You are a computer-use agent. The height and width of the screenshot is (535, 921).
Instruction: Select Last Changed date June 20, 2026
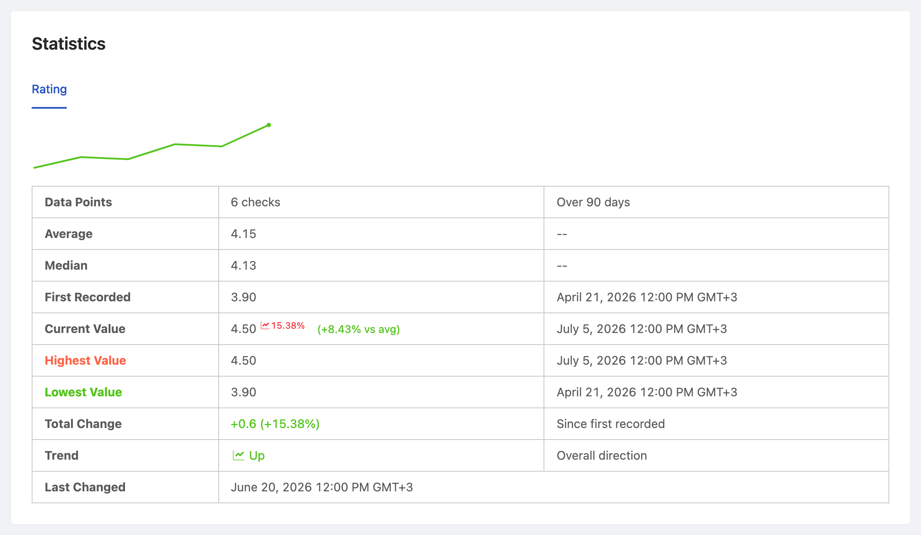322,487
